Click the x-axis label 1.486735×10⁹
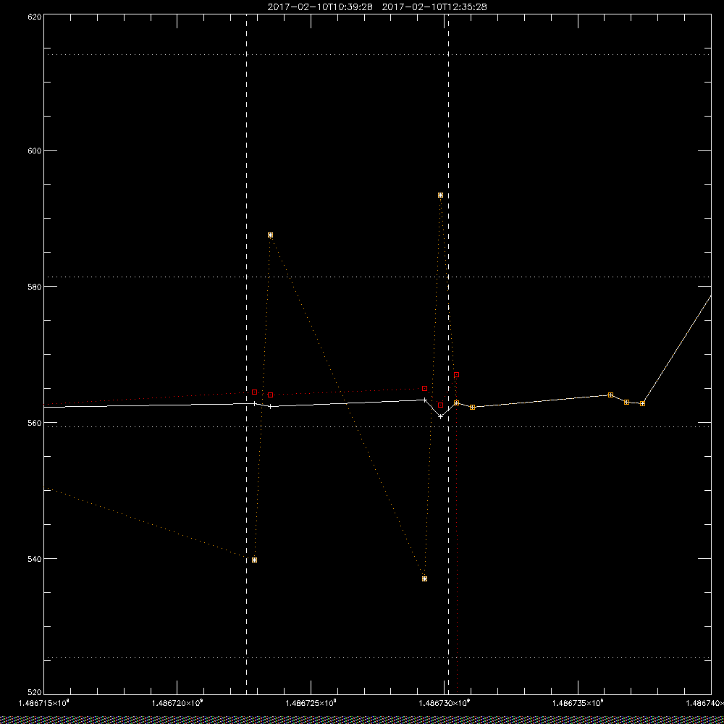This screenshot has width=724, height=724. pos(578,703)
